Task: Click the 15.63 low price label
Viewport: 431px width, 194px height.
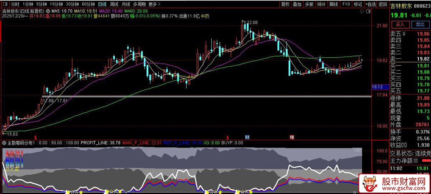Action: (11, 134)
